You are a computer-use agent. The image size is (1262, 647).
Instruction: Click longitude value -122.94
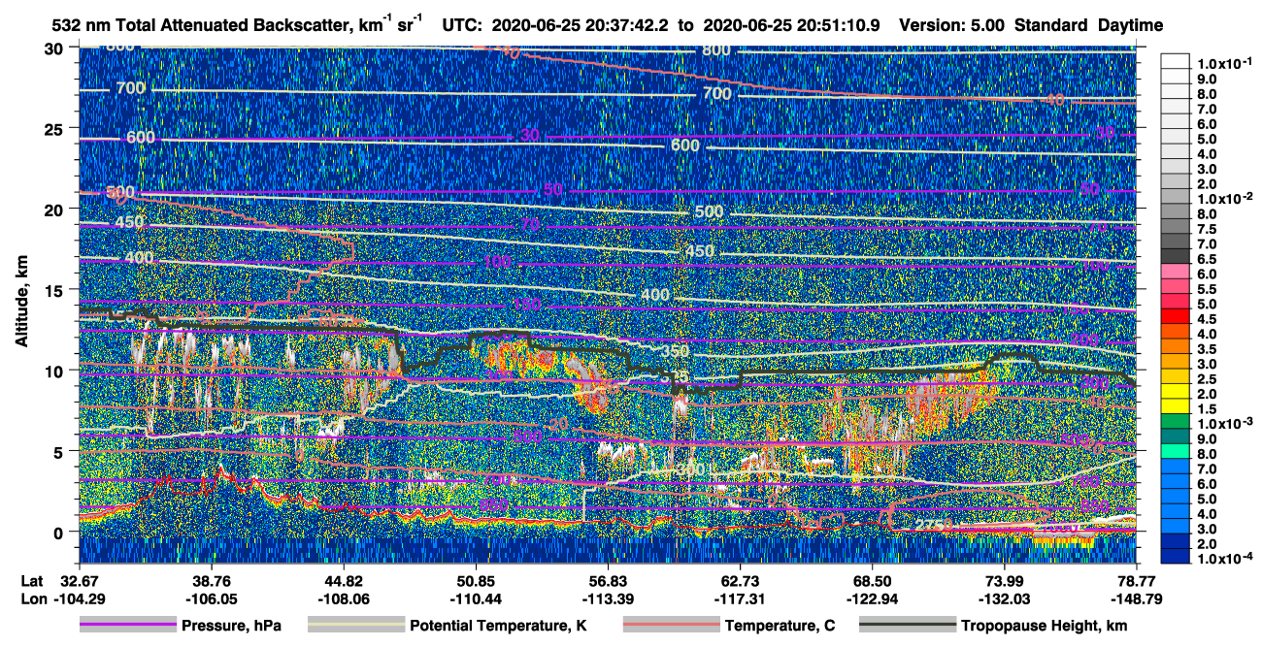pos(872,598)
